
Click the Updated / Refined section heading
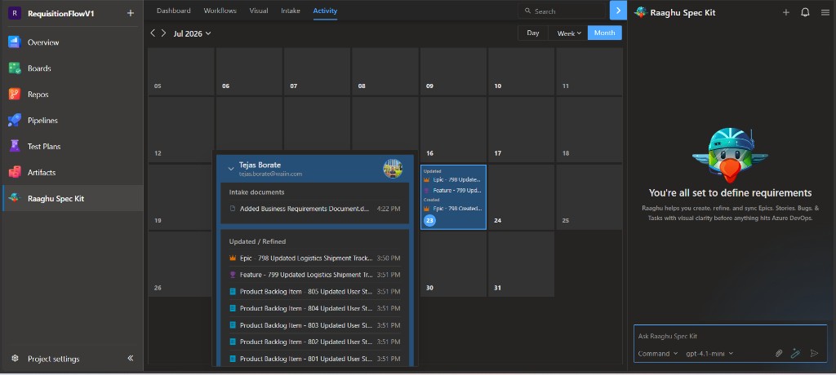pos(257,241)
